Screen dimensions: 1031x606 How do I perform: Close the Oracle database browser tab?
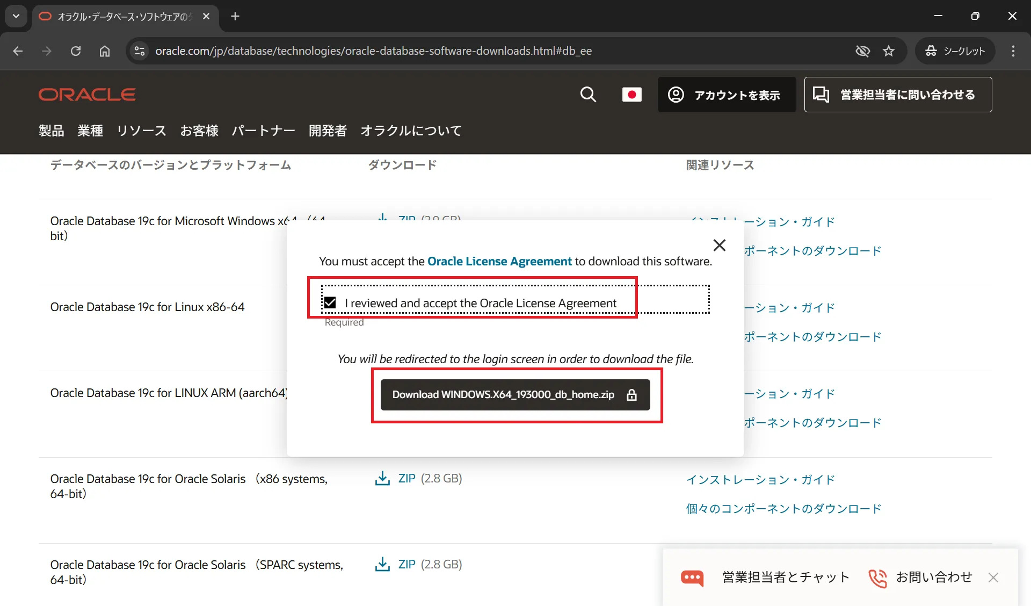(x=206, y=17)
